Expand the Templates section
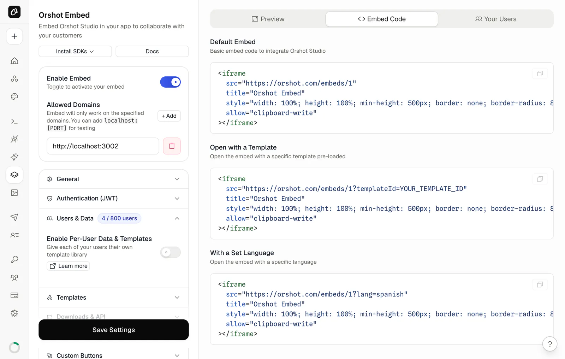The width and height of the screenshot is (565, 359). 114,298
